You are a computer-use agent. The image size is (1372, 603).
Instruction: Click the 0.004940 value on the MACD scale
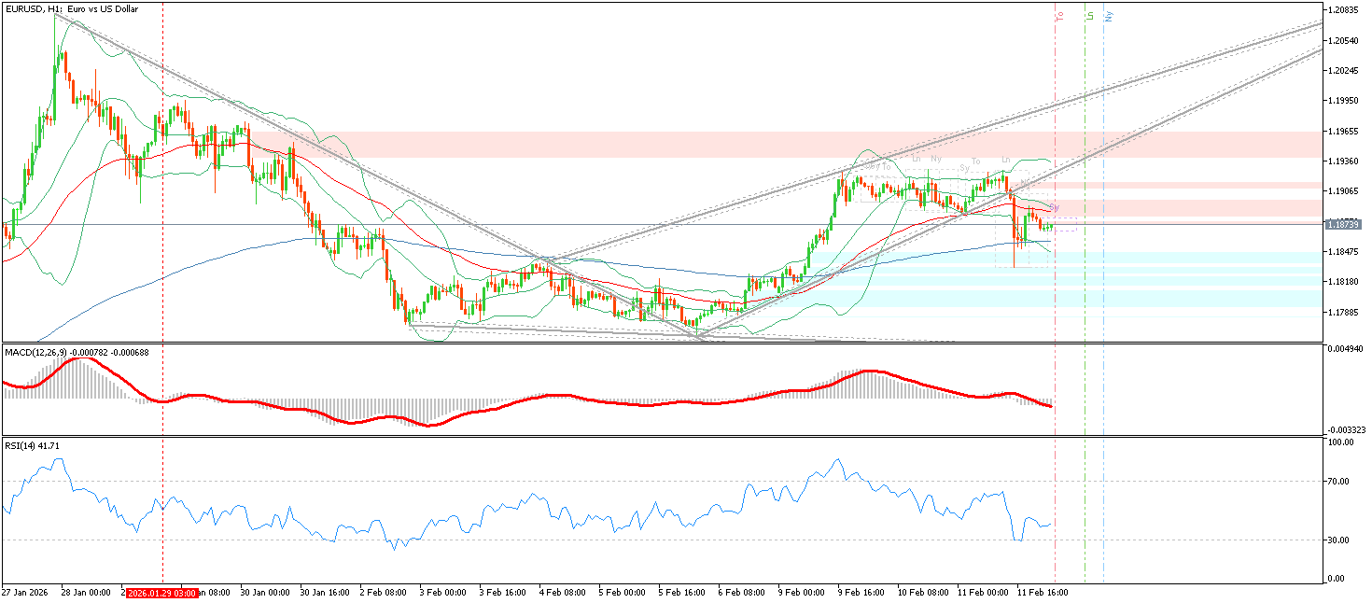[1344, 348]
